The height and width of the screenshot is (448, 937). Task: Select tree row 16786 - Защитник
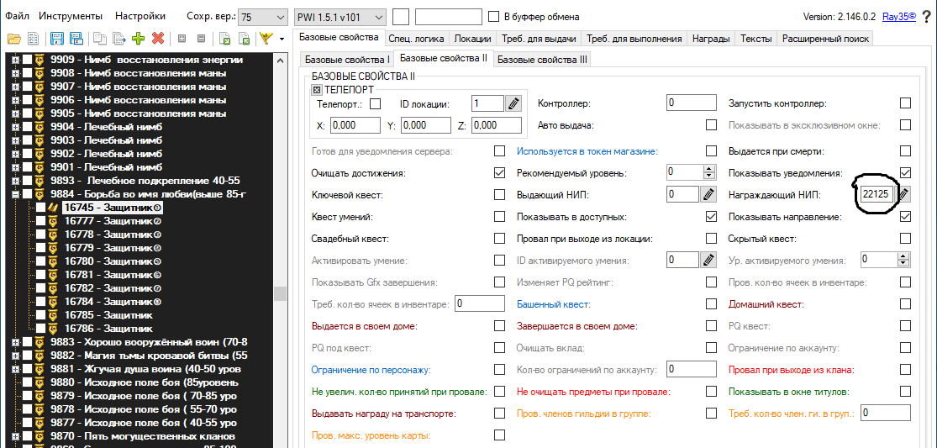coord(108,329)
